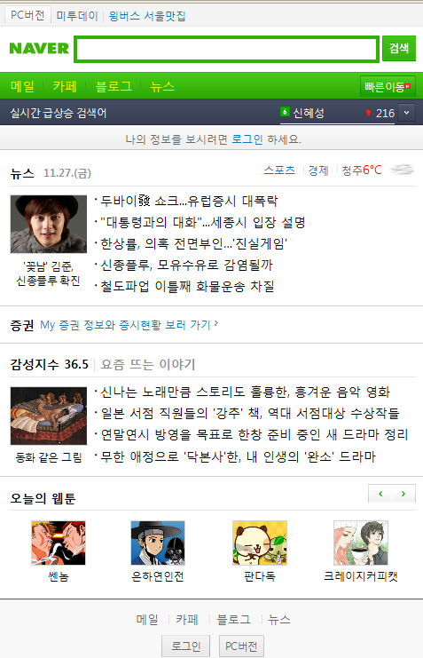The image size is (423, 658).
Task: Open the 두바이發 쇼크 news headline
Action: coord(189,201)
